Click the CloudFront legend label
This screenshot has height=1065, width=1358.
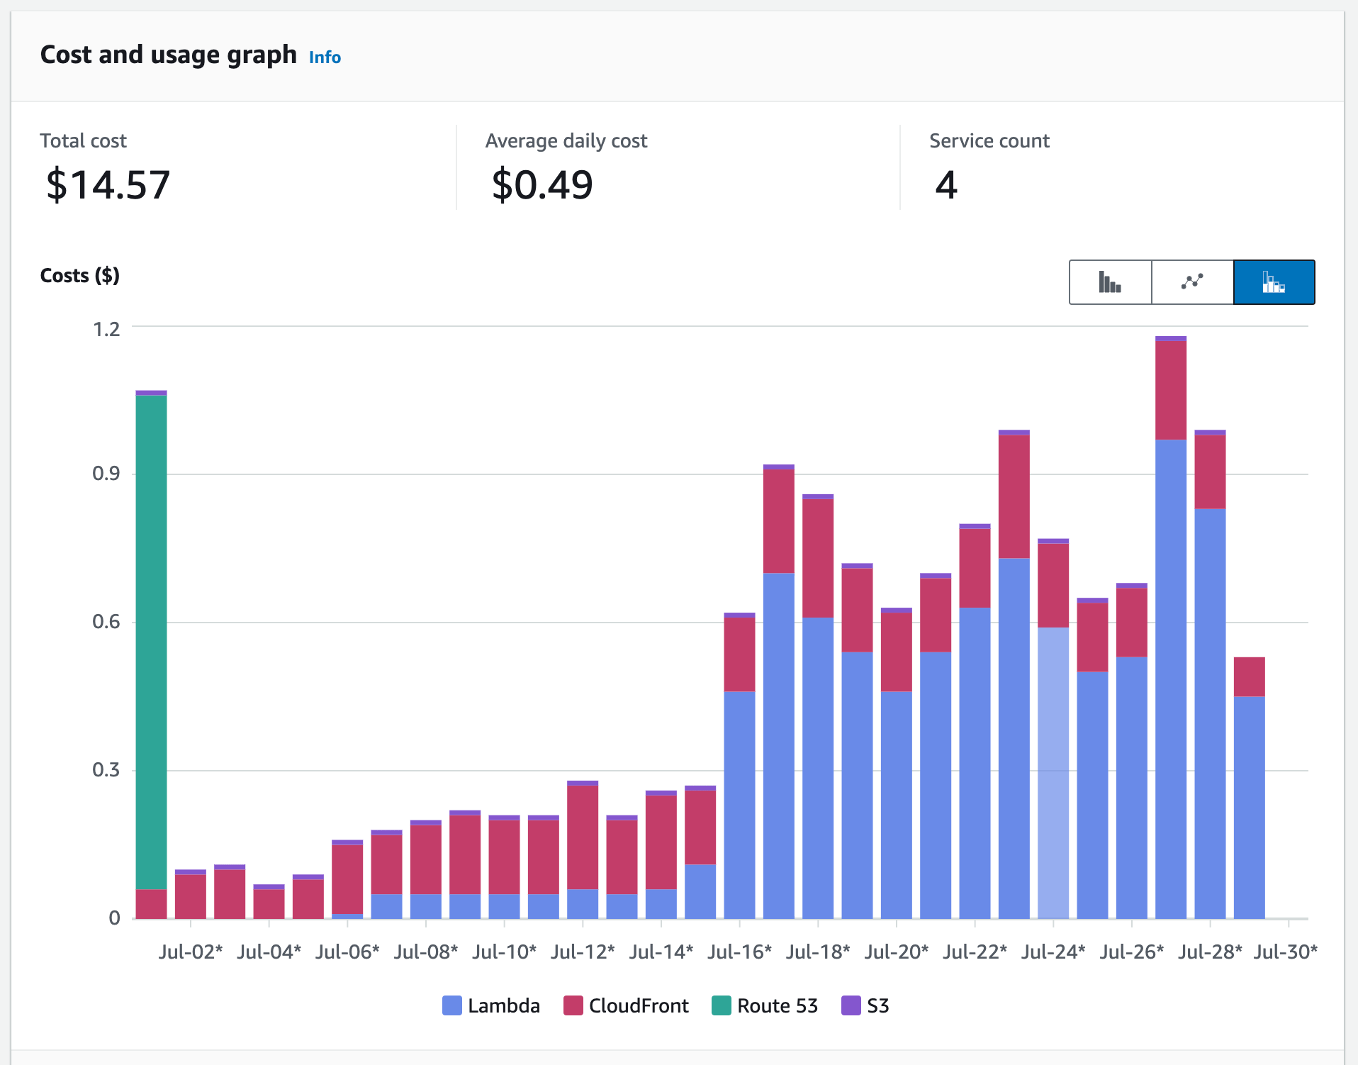(x=639, y=1005)
